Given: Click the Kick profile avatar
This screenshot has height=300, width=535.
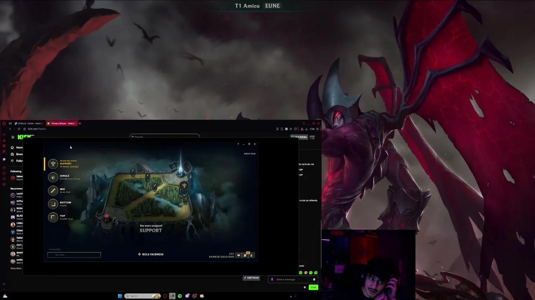Looking at the screenshot, I should coord(312,137).
